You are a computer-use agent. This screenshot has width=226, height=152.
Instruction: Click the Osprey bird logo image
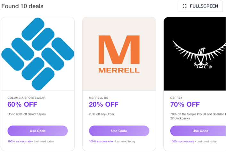[x=194, y=54]
